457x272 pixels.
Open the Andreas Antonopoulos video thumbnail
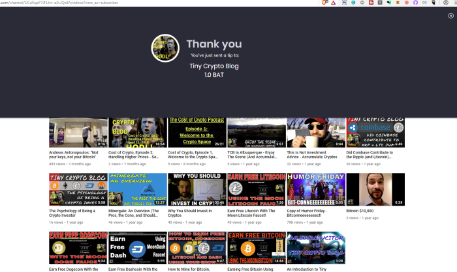pos(78,133)
